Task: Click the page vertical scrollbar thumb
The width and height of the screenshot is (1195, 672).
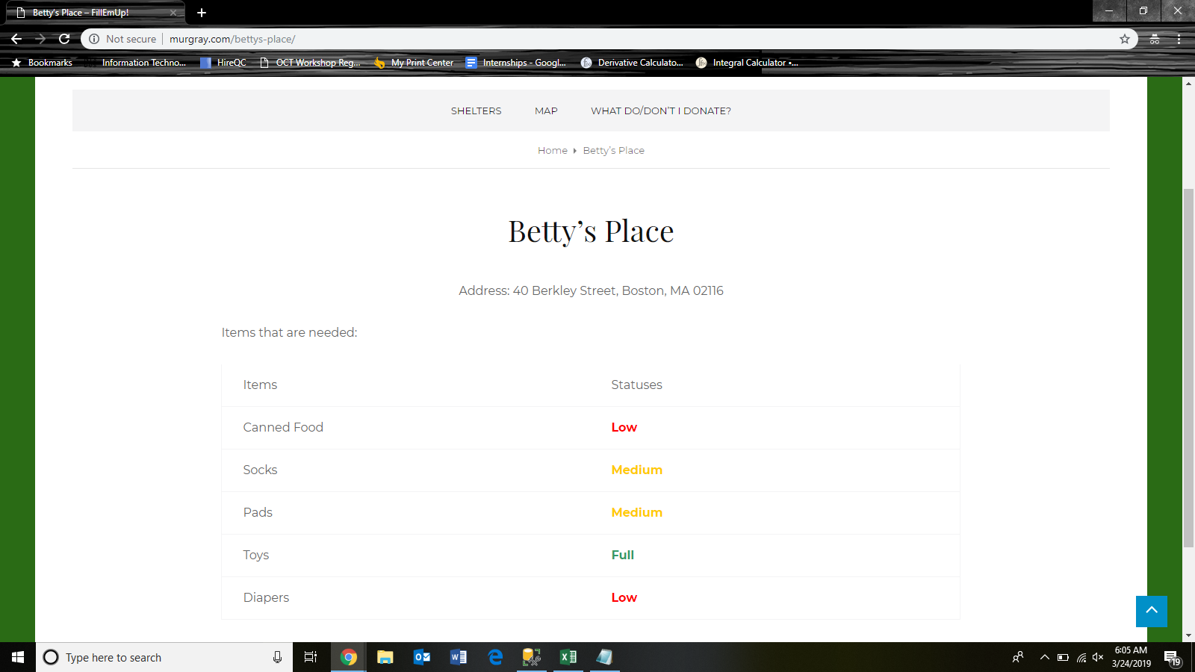Action: point(1188,368)
